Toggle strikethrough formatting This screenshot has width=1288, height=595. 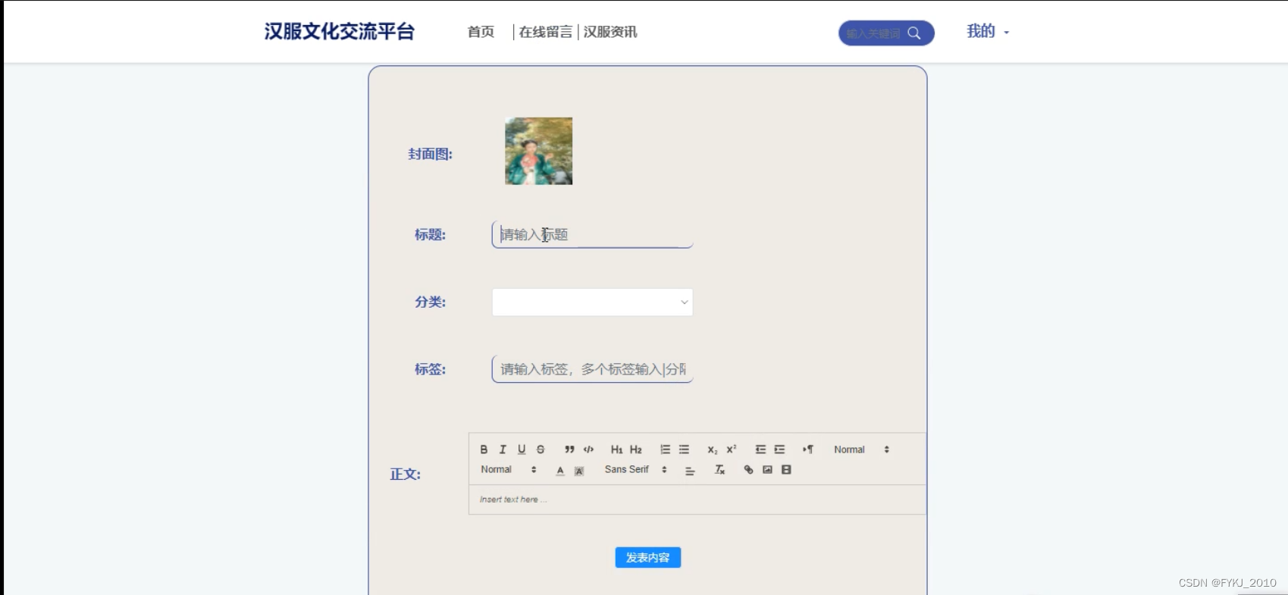(541, 449)
